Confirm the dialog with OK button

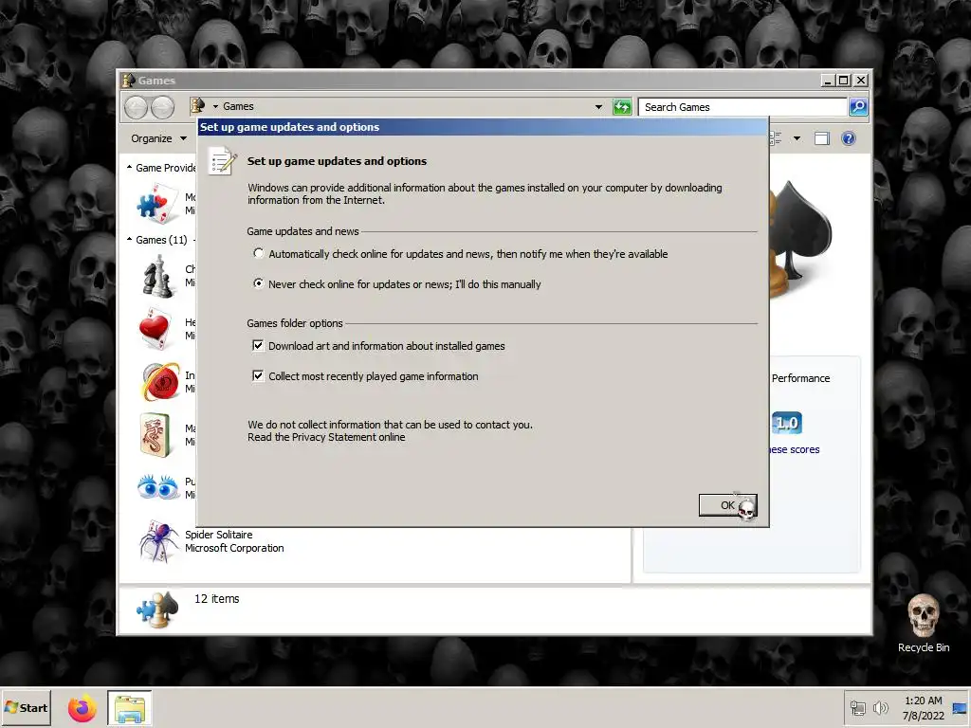click(727, 505)
